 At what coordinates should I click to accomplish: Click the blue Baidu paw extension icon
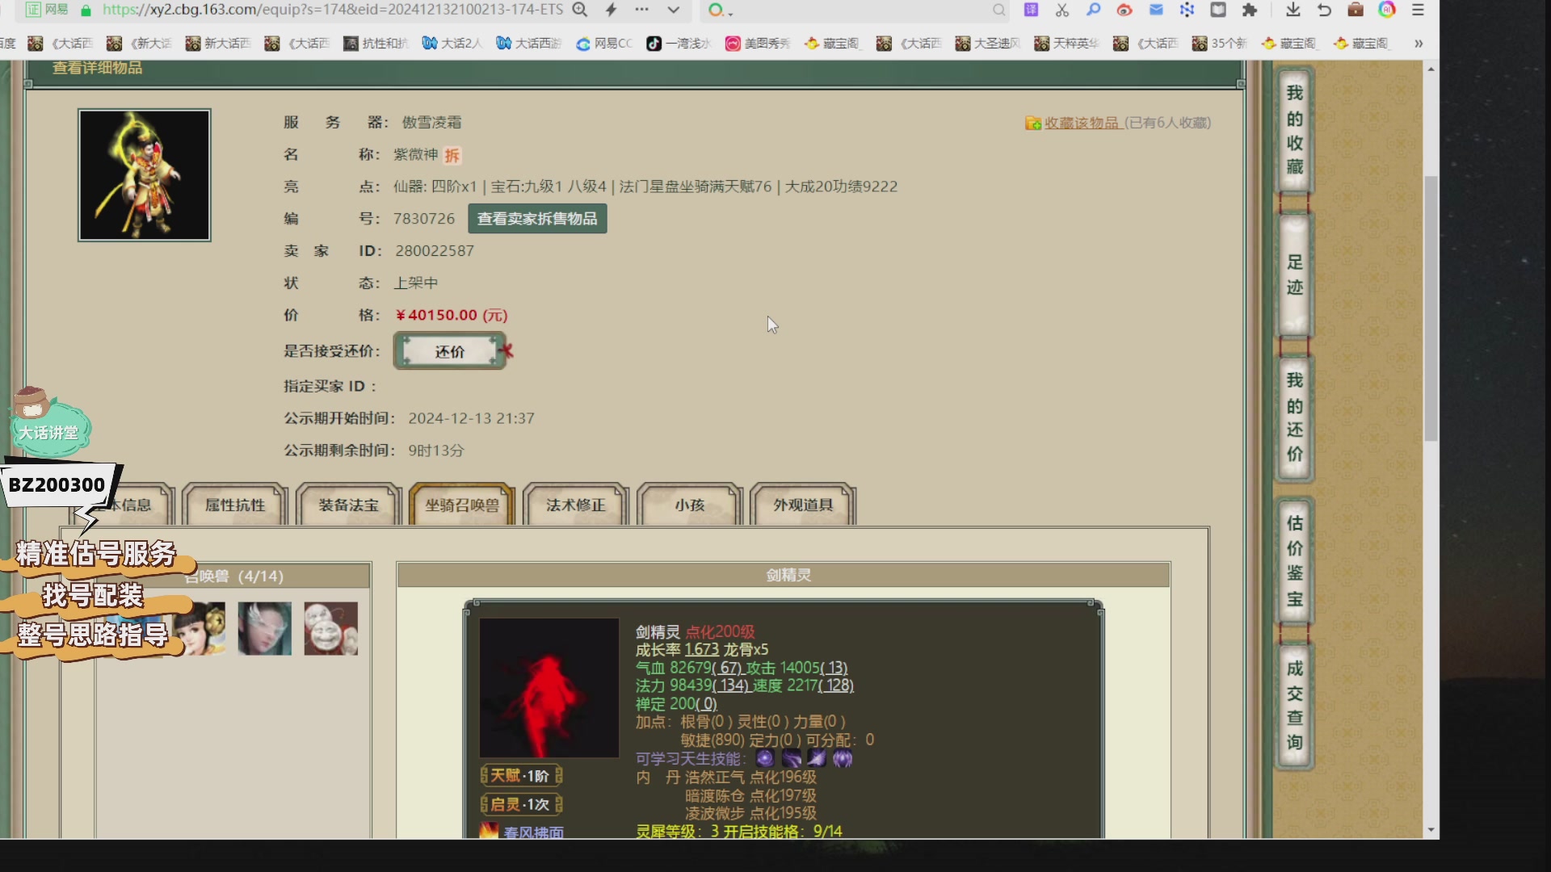point(1187,10)
